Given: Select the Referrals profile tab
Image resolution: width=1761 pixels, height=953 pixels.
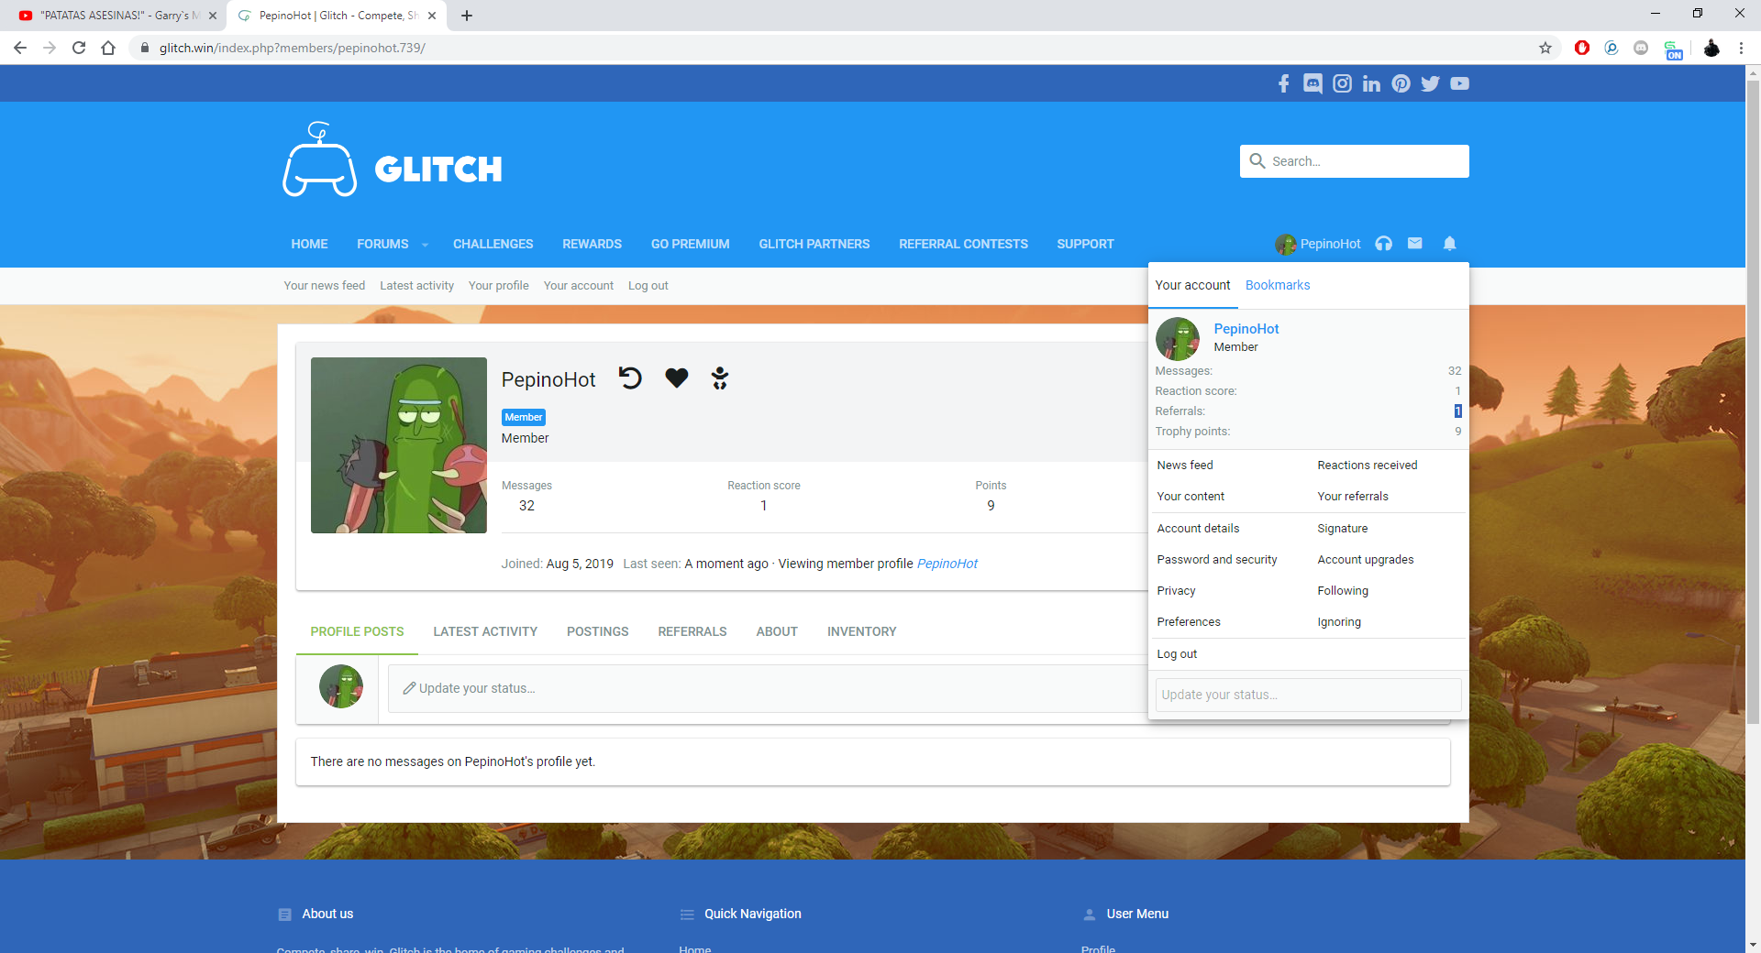Looking at the screenshot, I should (x=692, y=631).
